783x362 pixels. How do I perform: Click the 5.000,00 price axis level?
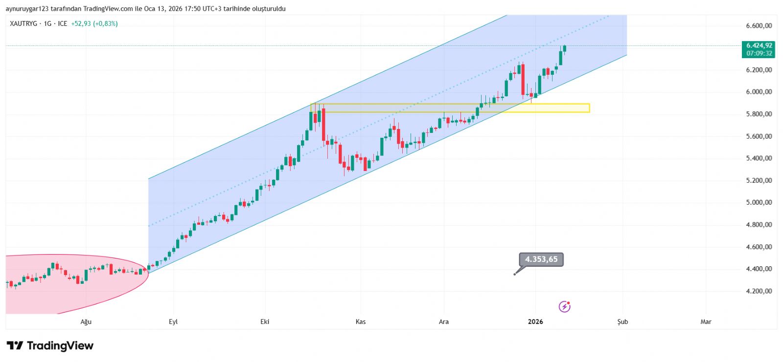[x=759, y=202]
